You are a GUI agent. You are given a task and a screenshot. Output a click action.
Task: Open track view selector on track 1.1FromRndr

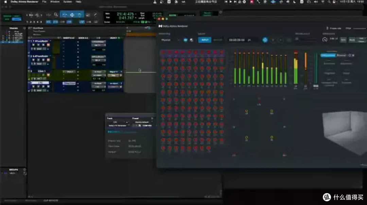pos(39,49)
